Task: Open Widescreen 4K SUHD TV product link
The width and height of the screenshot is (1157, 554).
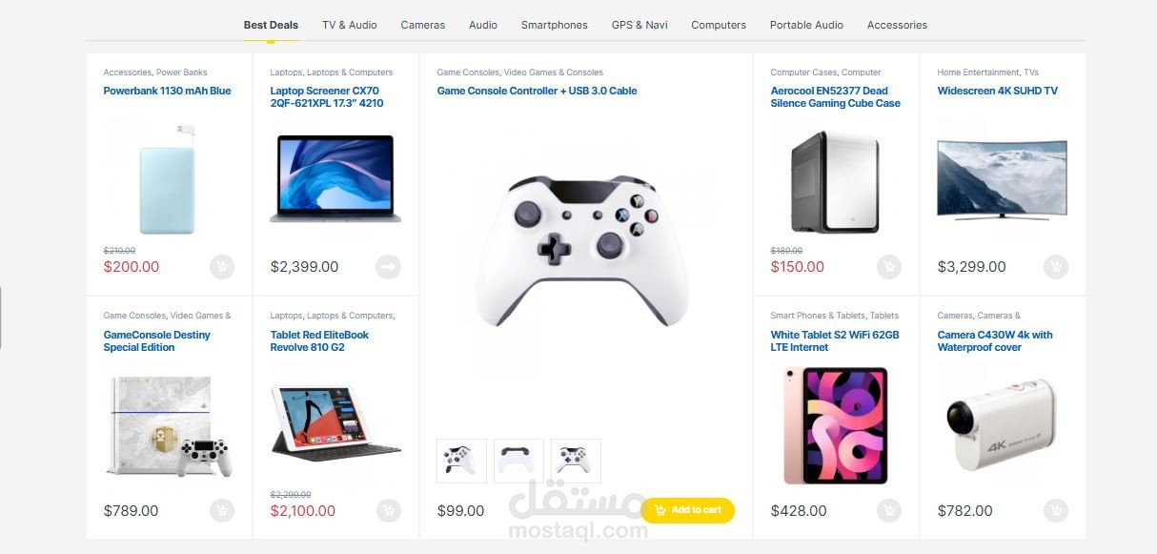Action: [997, 91]
